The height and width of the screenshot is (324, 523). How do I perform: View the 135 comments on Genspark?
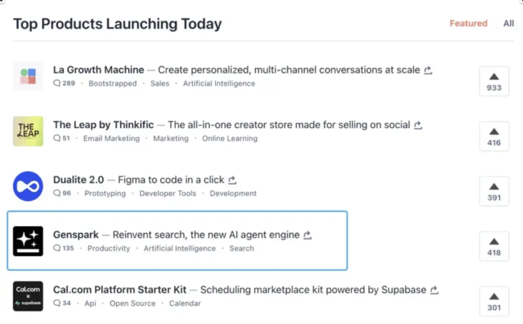[x=64, y=248]
